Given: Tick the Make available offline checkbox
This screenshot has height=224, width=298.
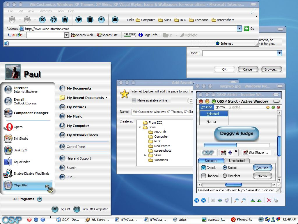Looking at the screenshot, I should [134, 101].
